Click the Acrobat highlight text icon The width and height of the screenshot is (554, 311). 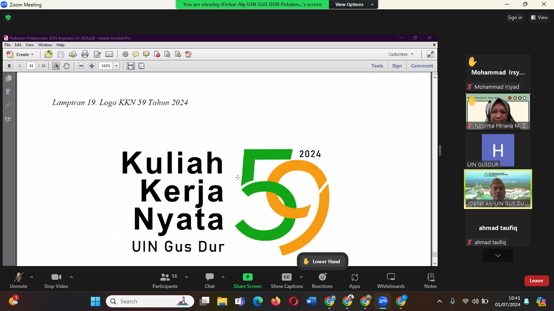[x=146, y=54]
